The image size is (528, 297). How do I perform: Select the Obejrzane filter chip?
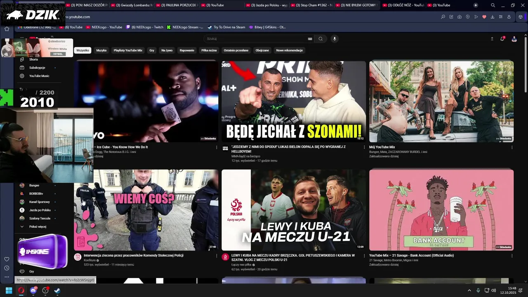(262, 50)
